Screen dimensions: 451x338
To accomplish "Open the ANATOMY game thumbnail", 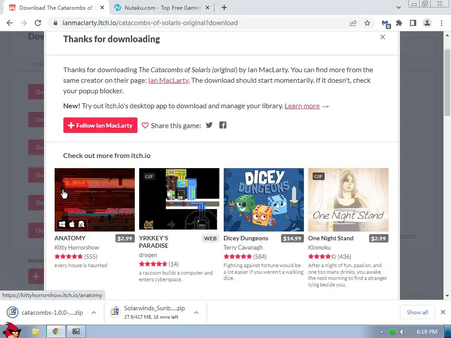I will (x=95, y=200).
